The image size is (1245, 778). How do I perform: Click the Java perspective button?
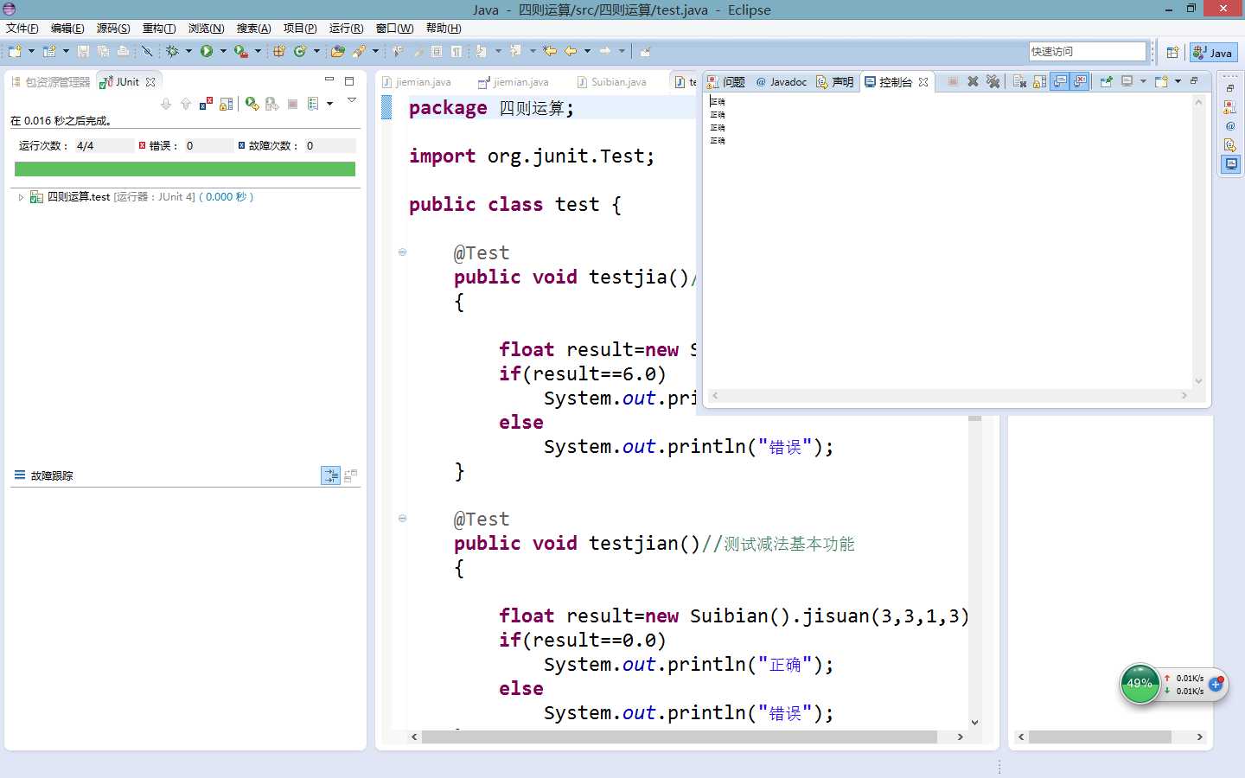coord(1213,52)
